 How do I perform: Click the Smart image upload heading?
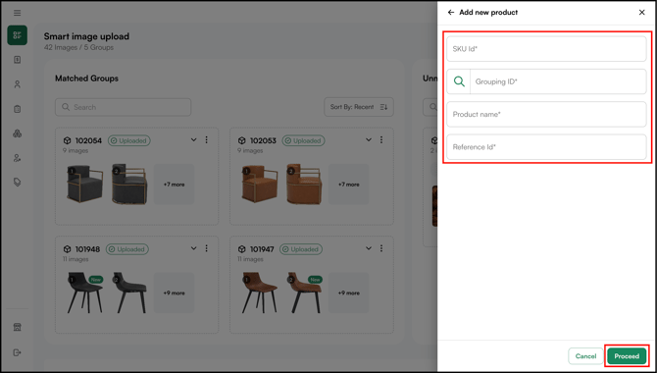(86, 36)
